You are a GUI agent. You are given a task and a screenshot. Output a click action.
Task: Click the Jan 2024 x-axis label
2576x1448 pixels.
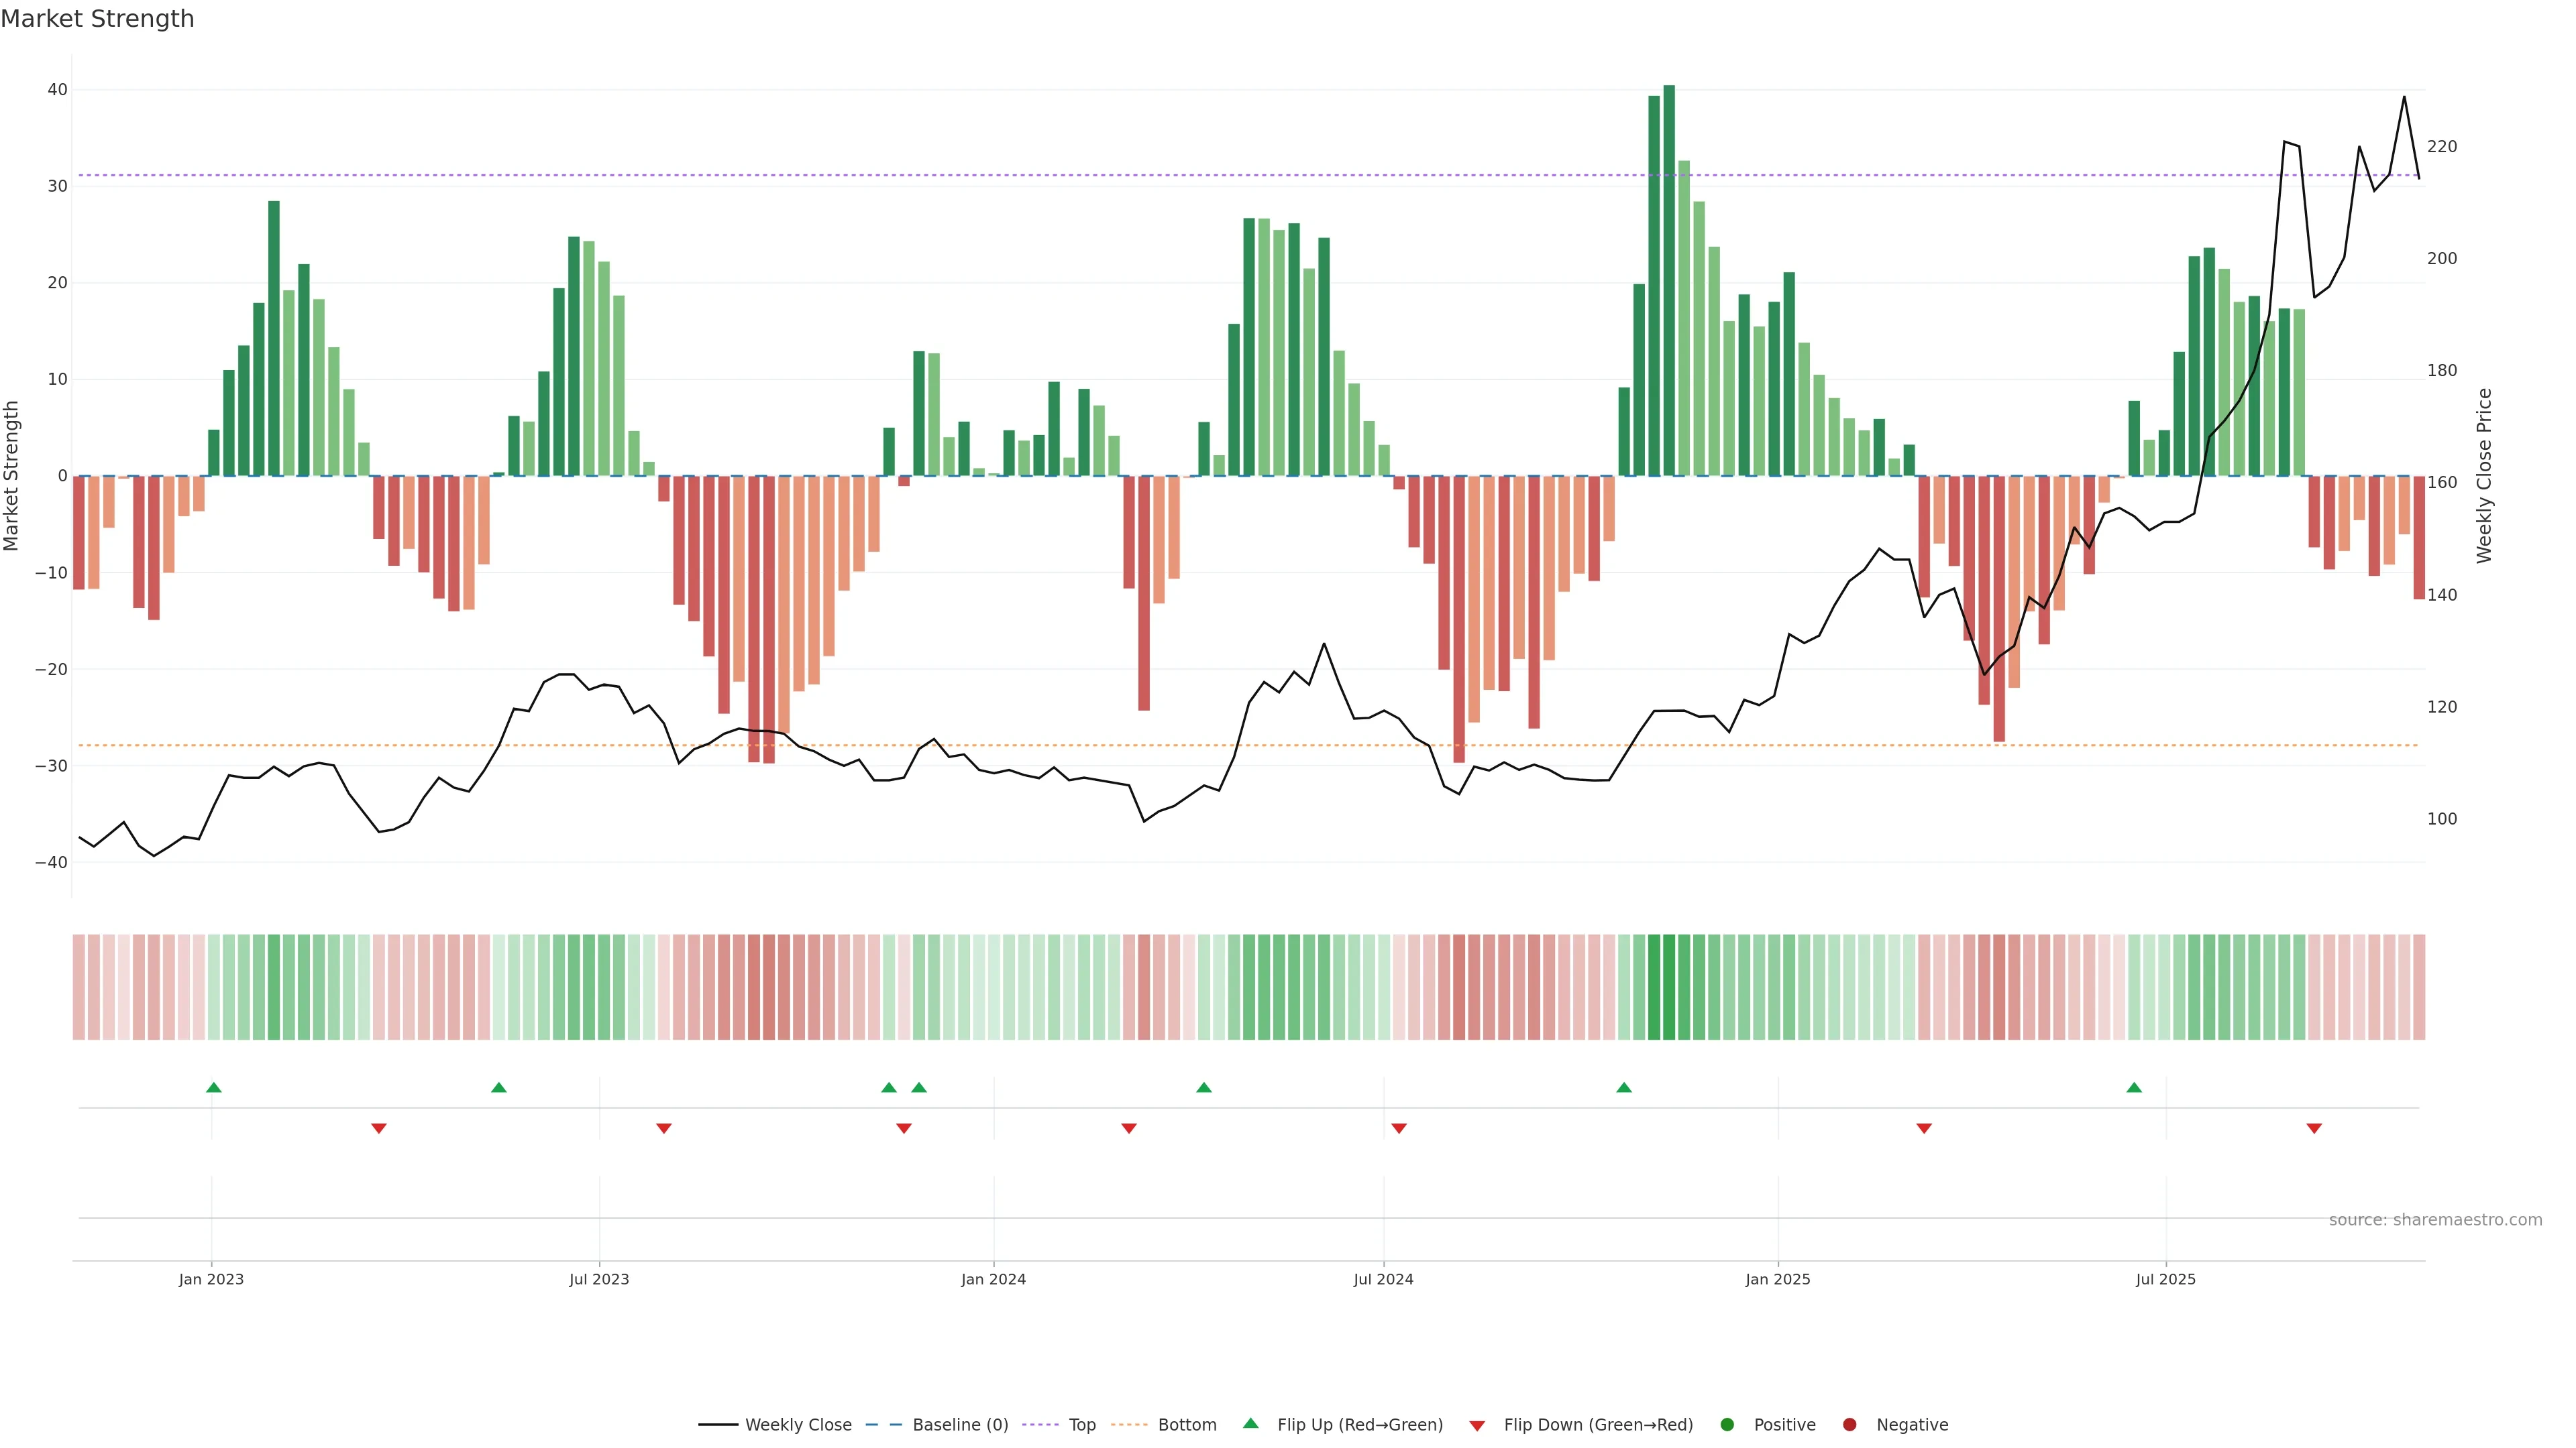coord(993,1279)
